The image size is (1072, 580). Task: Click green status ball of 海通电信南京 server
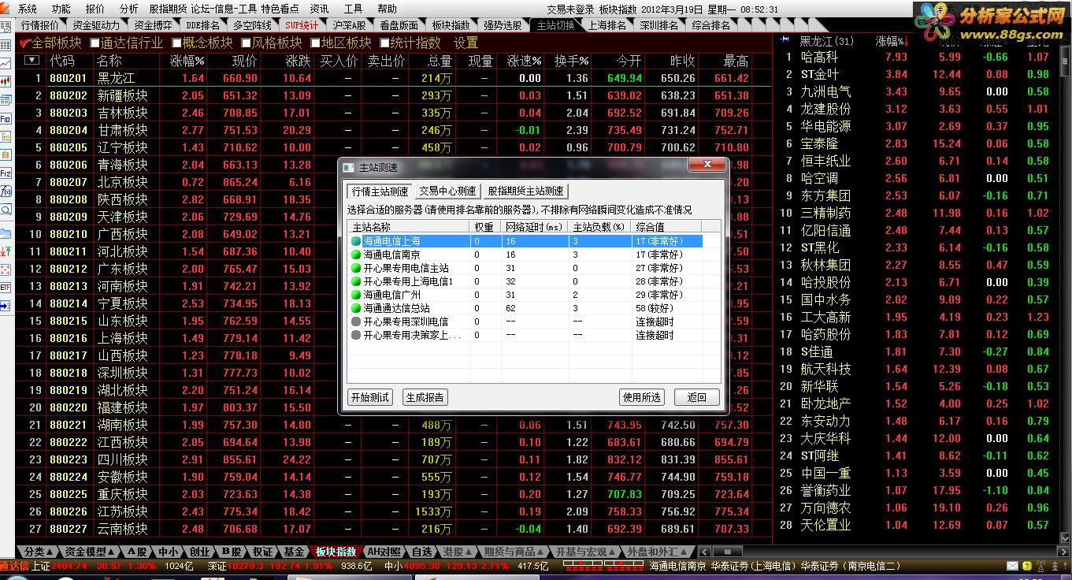pos(356,255)
